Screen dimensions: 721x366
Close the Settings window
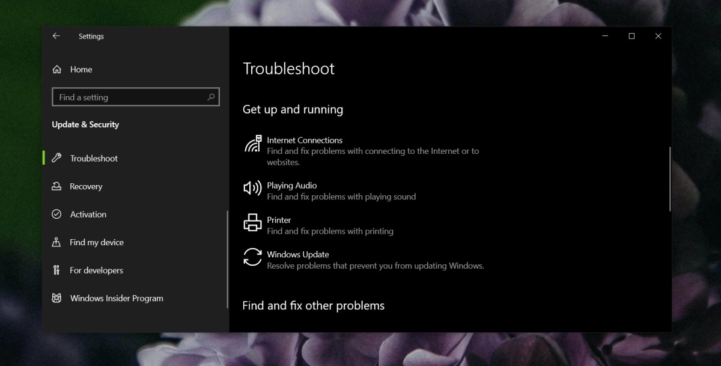click(x=658, y=36)
